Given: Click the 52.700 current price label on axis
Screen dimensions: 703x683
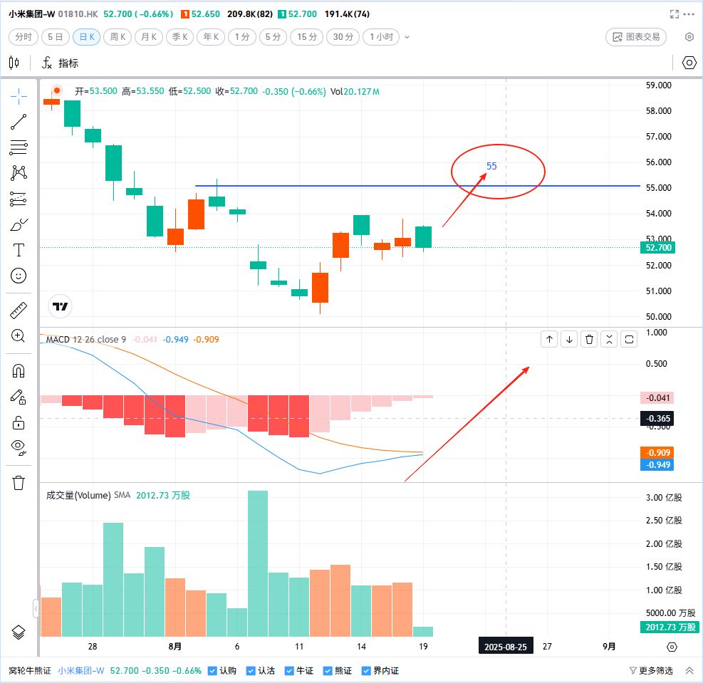Looking at the screenshot, I should pos(657,247).
